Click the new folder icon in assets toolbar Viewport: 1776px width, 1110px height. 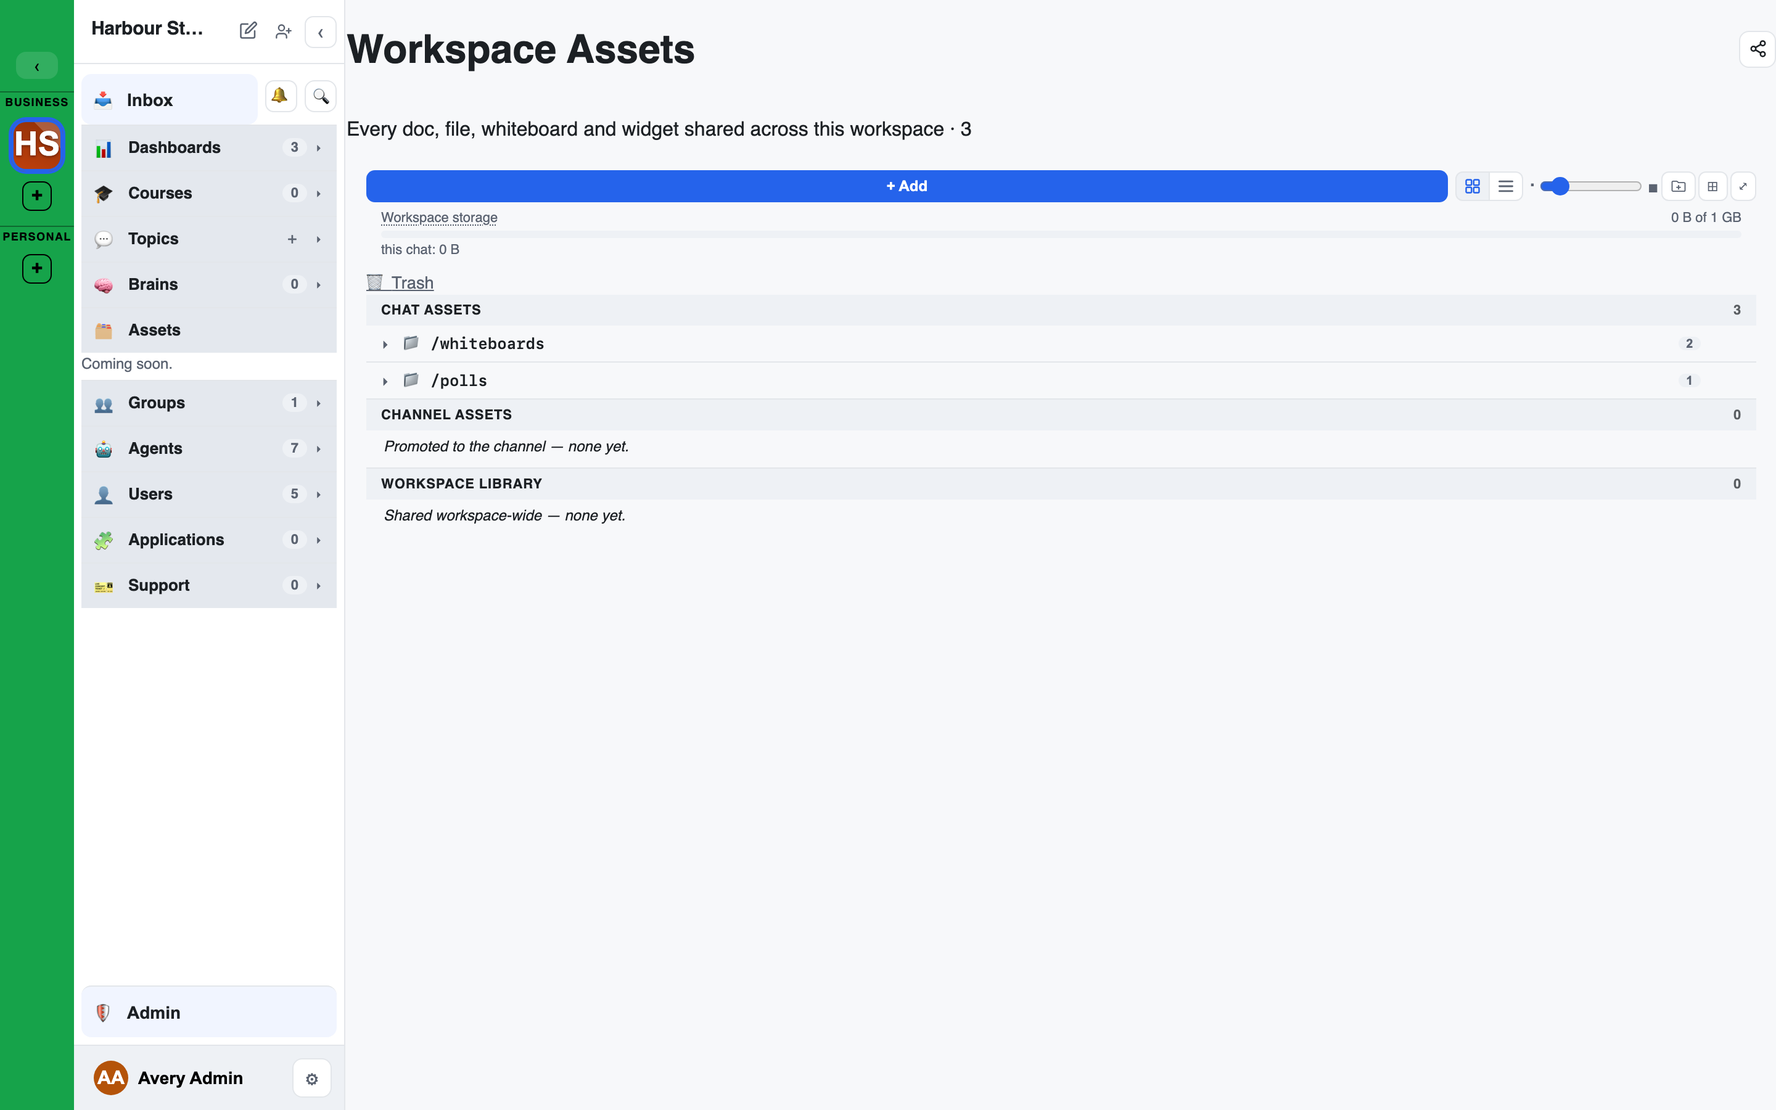point(1679,186)
